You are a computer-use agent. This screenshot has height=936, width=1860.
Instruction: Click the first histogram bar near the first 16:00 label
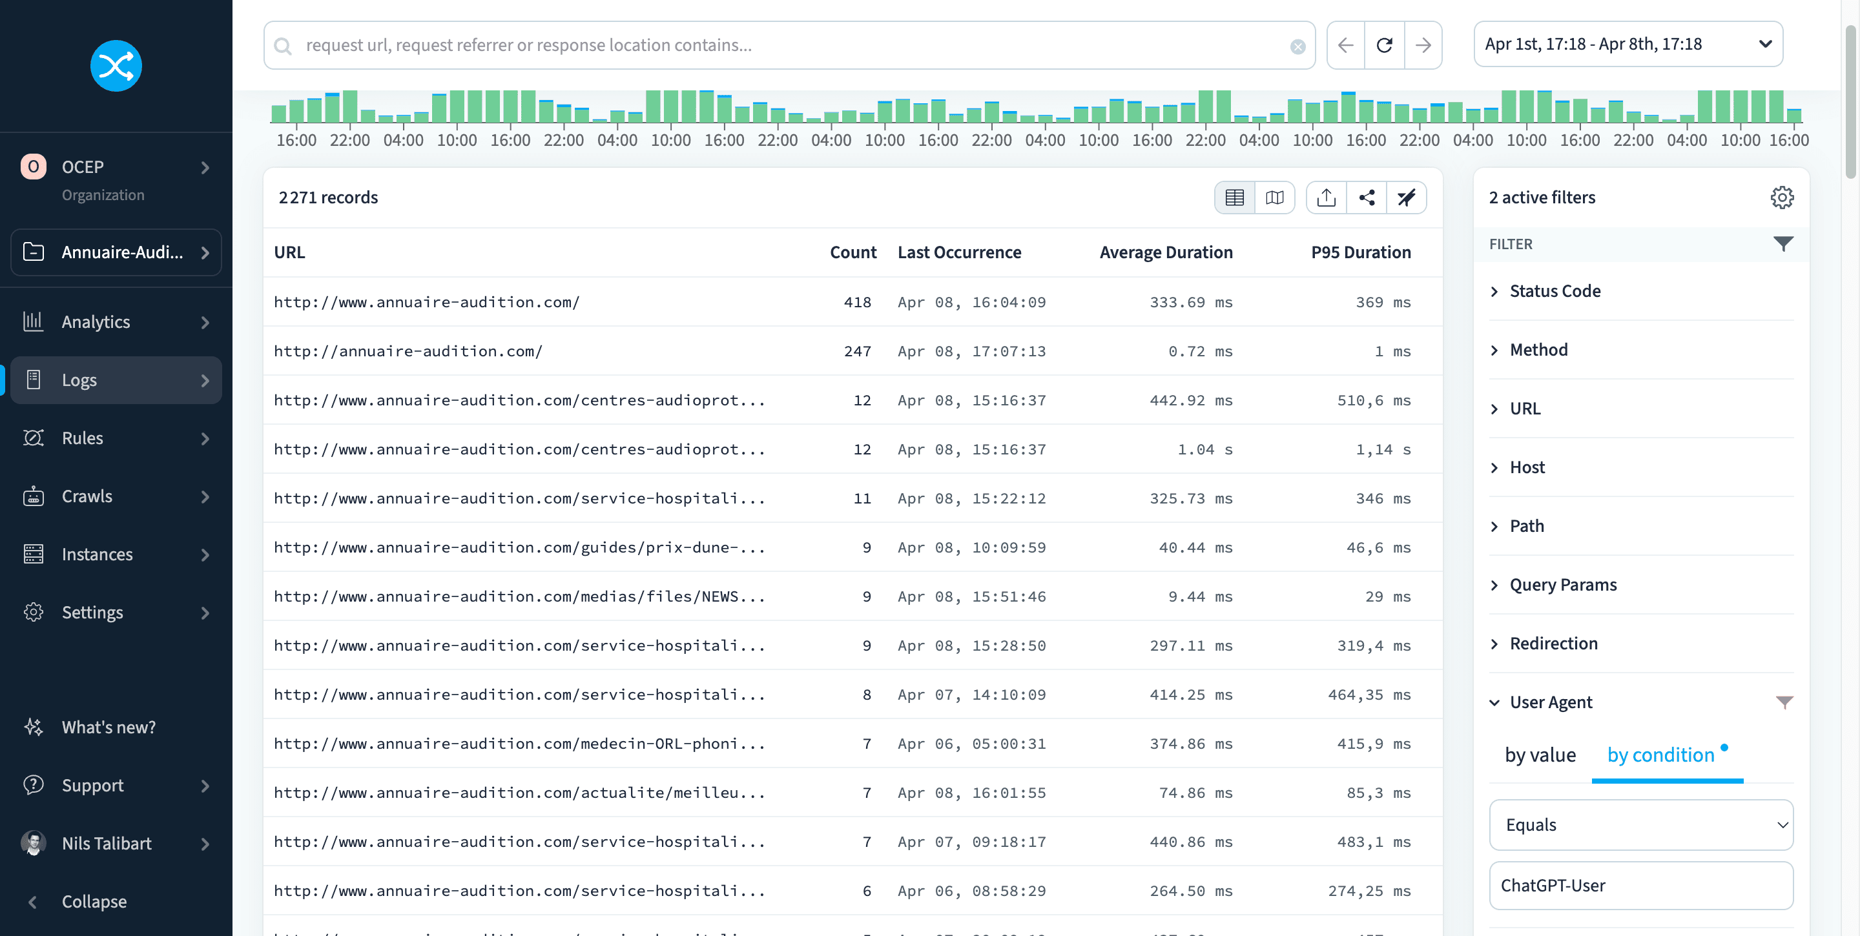pos(279,114)
